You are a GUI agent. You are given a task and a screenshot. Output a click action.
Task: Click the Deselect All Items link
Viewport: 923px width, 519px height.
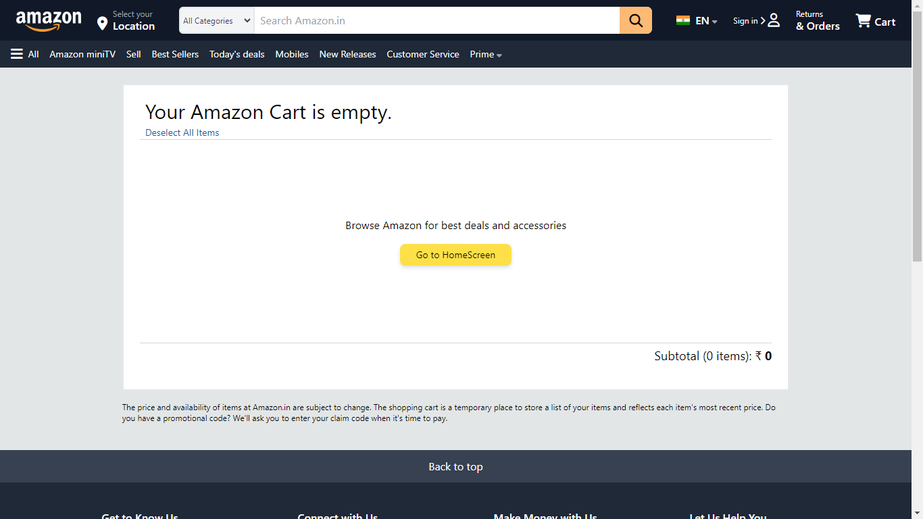[x=182, y=132]
